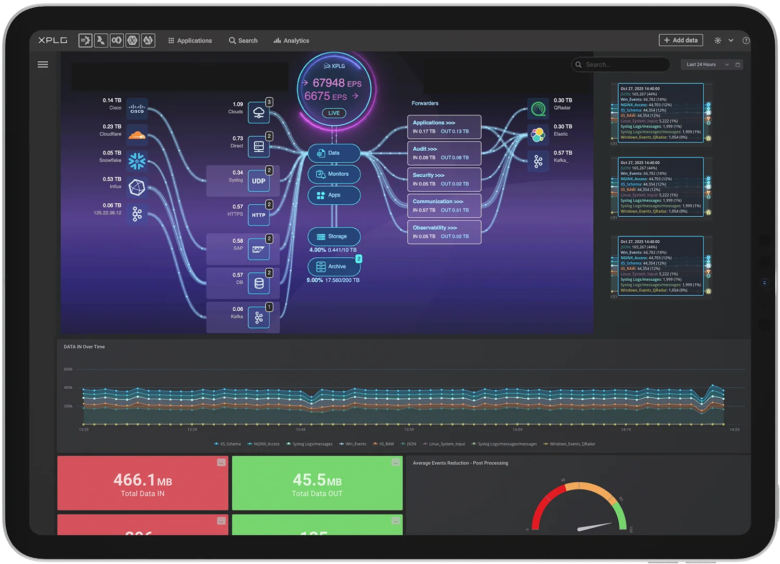Expand the Security >>> forwarder
Image resolution: width=780 pixels, height=564 pixels.
[x=444, y=179]
